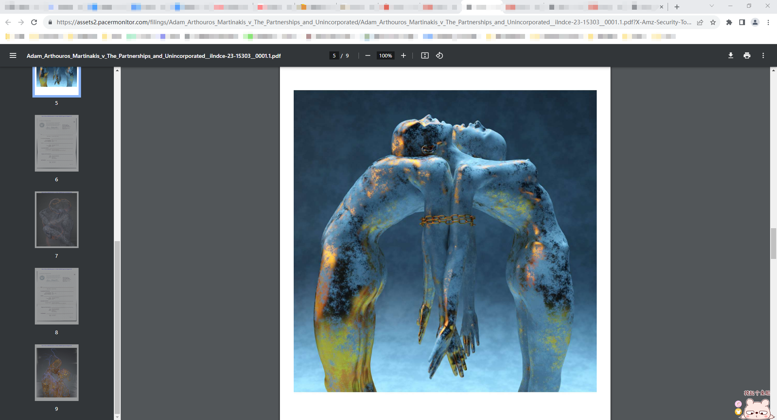Image resolution: width=777 pixels, height=420 pixels.
Task: Toggle the browser side panel
Action: coord(742,22)
